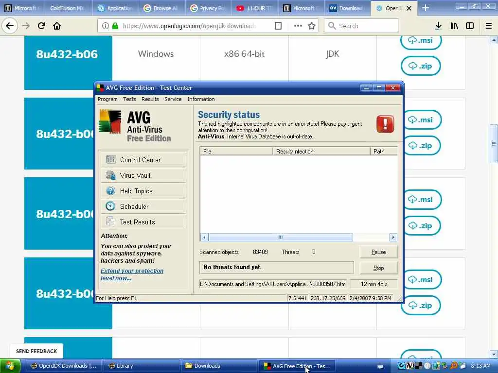Click the red exclamation security alert icon
498x373 pixels.
tap(385, 124)
